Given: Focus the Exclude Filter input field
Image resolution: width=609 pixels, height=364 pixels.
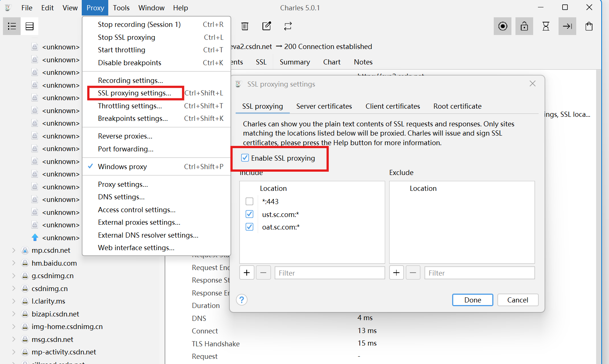Looking at the screenshot, I should point(479,273).
